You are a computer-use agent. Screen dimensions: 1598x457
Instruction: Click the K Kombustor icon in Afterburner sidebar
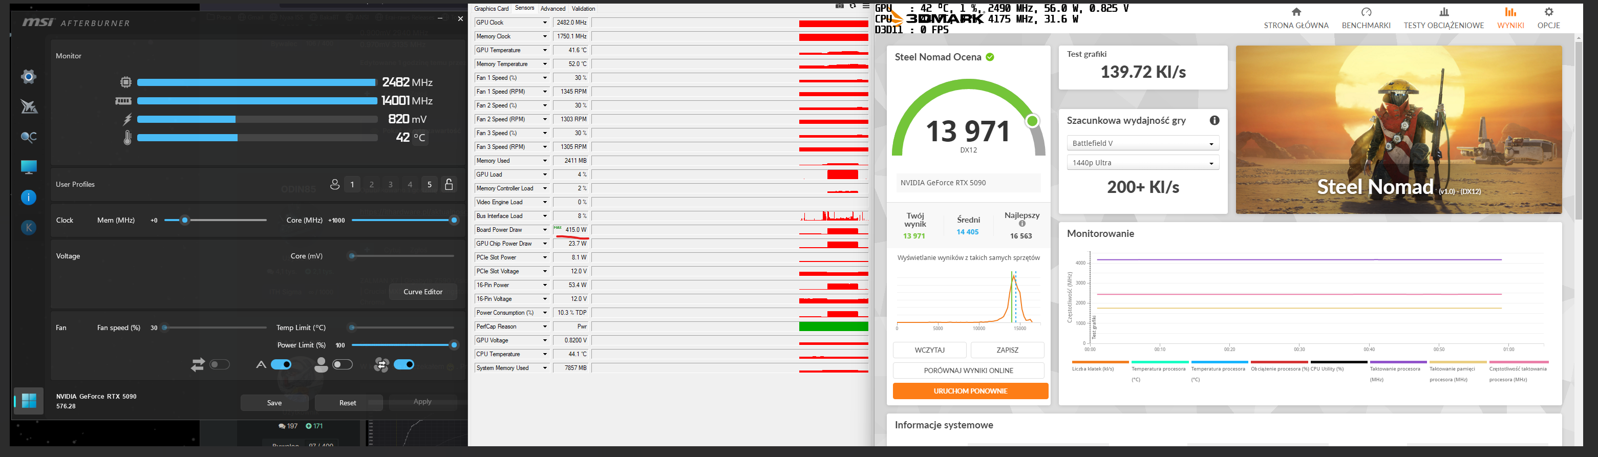click(x=29, y=228)
